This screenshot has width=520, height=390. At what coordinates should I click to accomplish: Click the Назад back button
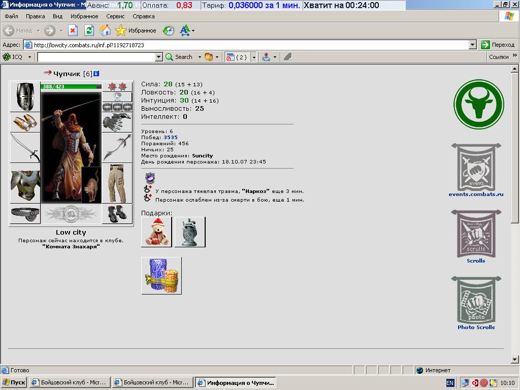click(18, 30)
